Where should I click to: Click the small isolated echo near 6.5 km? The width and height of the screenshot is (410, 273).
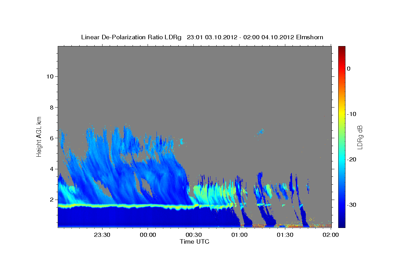click(x=261, y=131)
